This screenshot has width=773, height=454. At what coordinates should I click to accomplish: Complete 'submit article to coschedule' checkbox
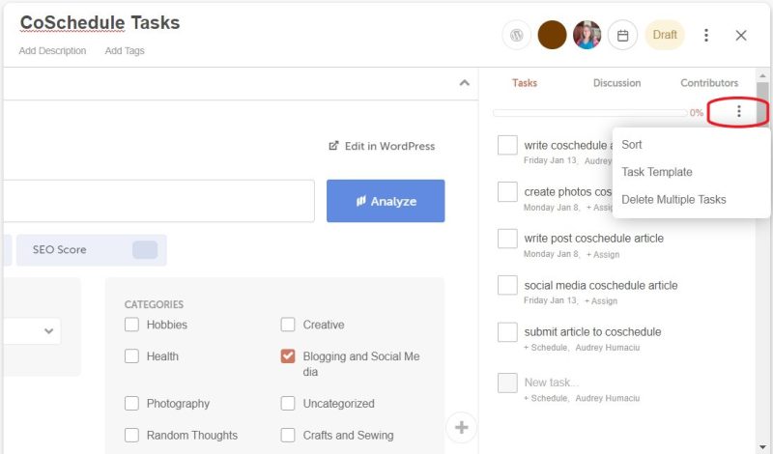point(507,332)
